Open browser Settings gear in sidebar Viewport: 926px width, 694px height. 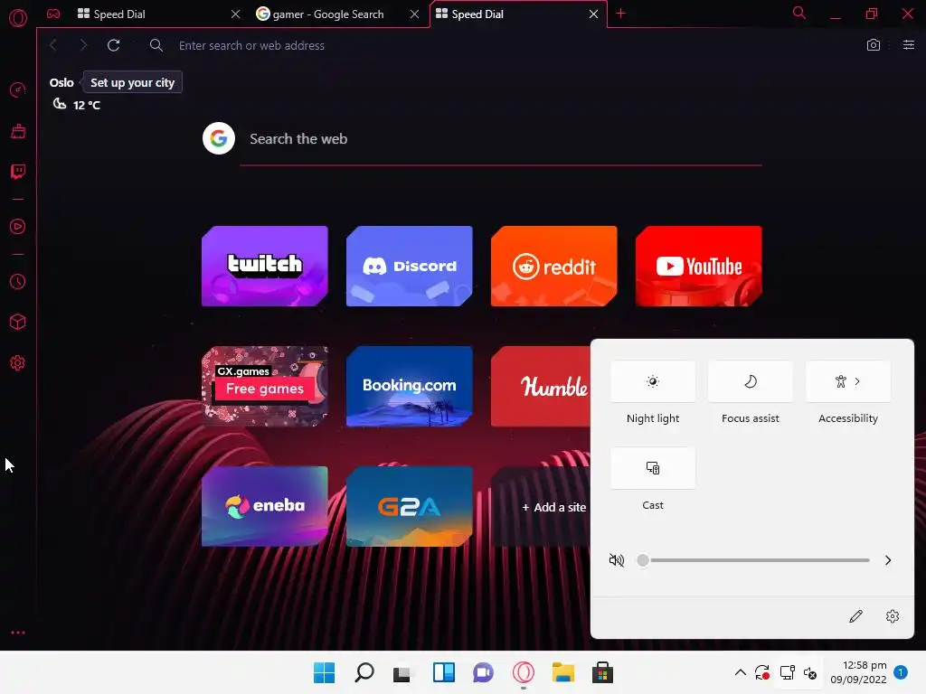18,363
